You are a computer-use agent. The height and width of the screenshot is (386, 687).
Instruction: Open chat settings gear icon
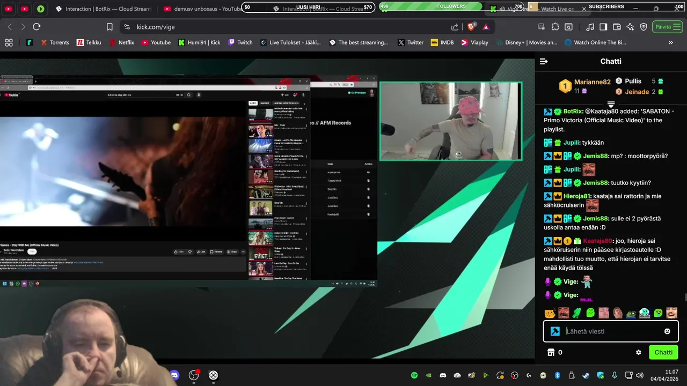click(639, 352)
